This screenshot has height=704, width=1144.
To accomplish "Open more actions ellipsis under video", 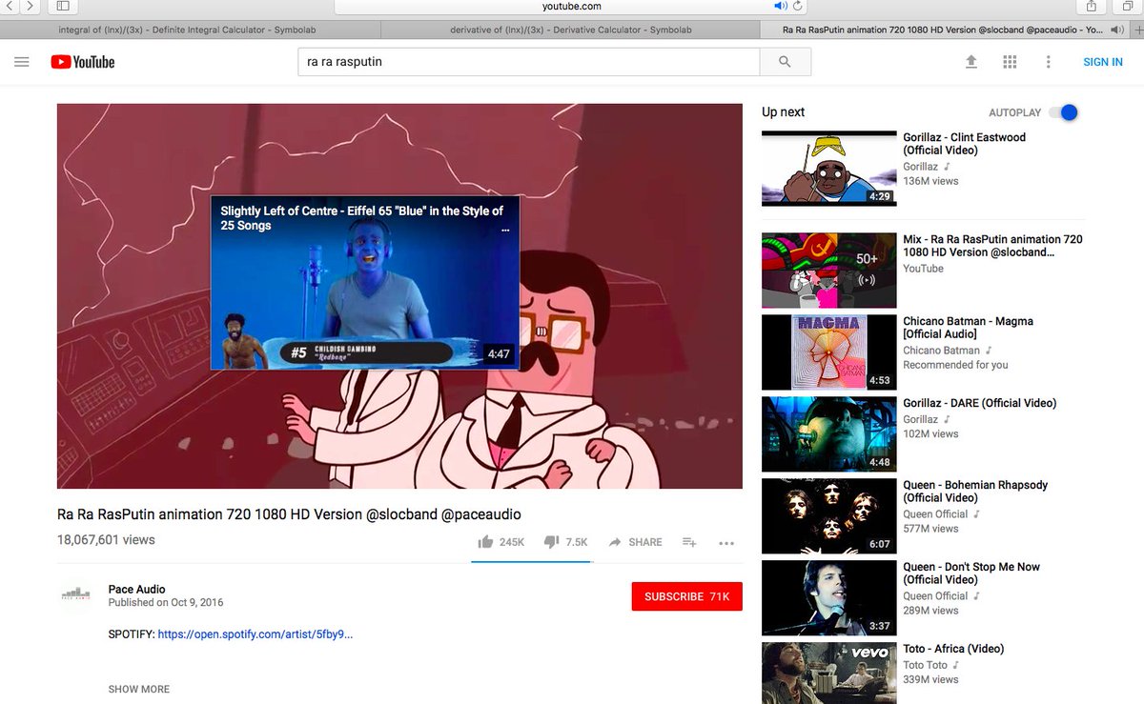I will click(x=726, y=543).
